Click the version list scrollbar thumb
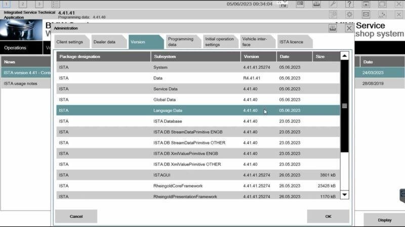This screenshot has height=227, width=405. [x=345, y=106]
